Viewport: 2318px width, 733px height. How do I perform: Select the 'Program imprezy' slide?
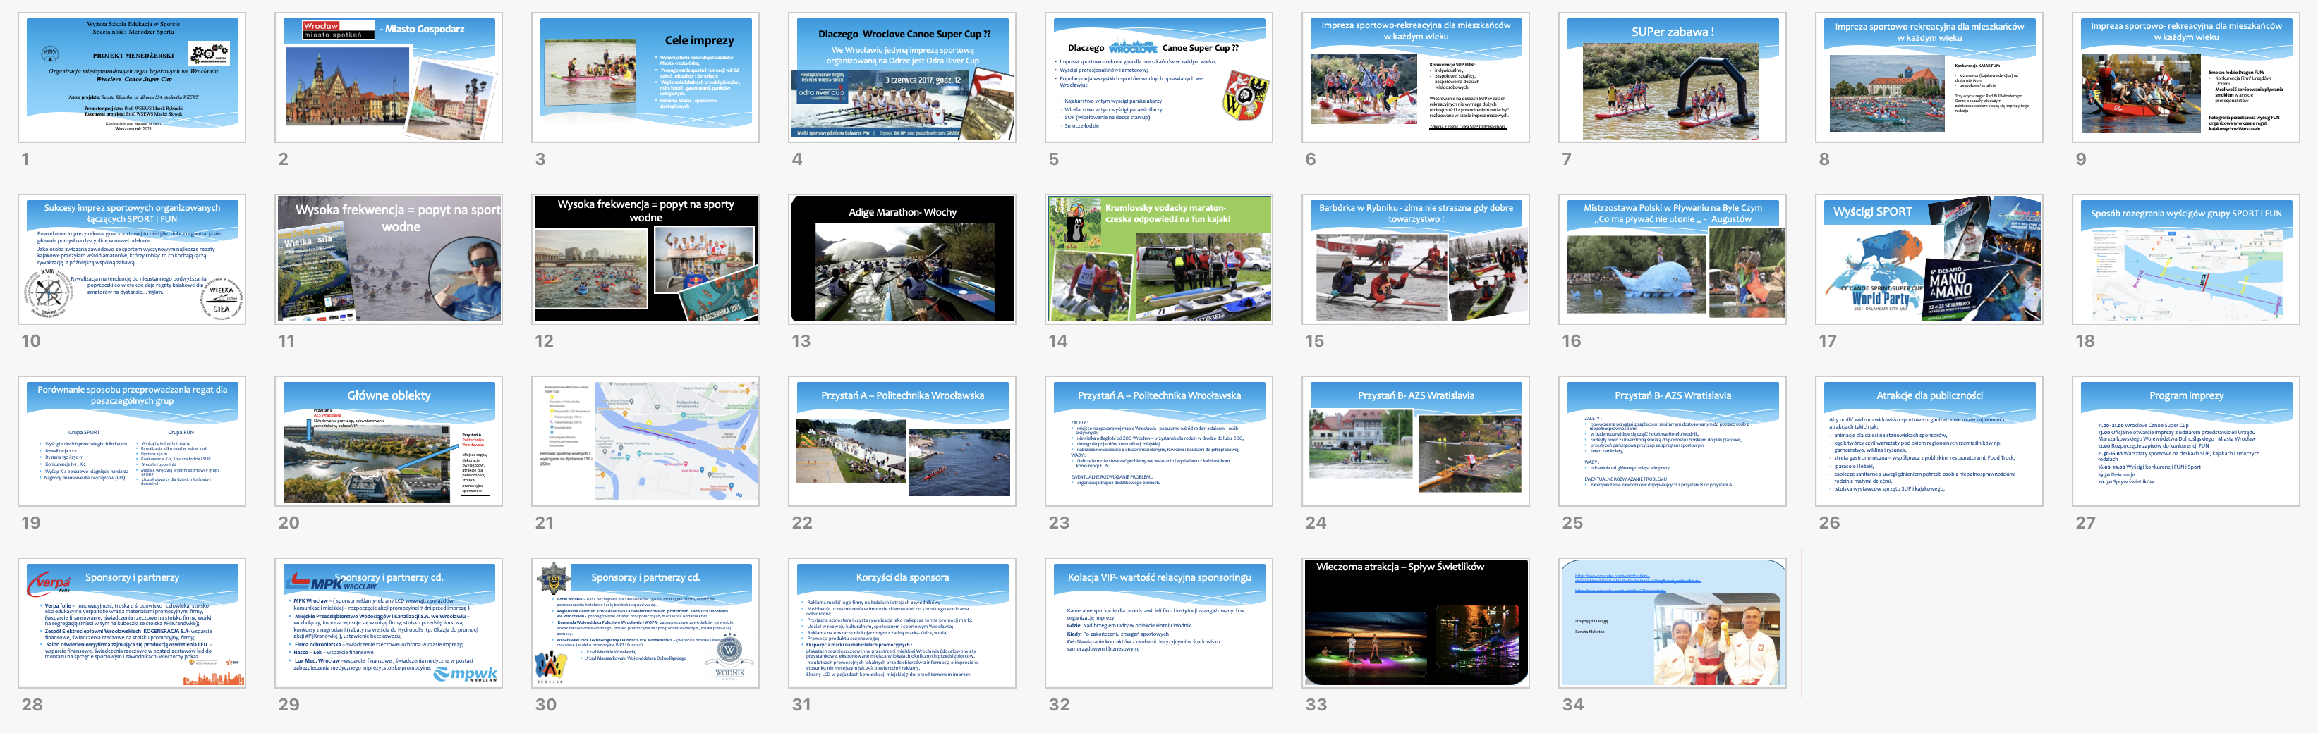coord(2185,441)
